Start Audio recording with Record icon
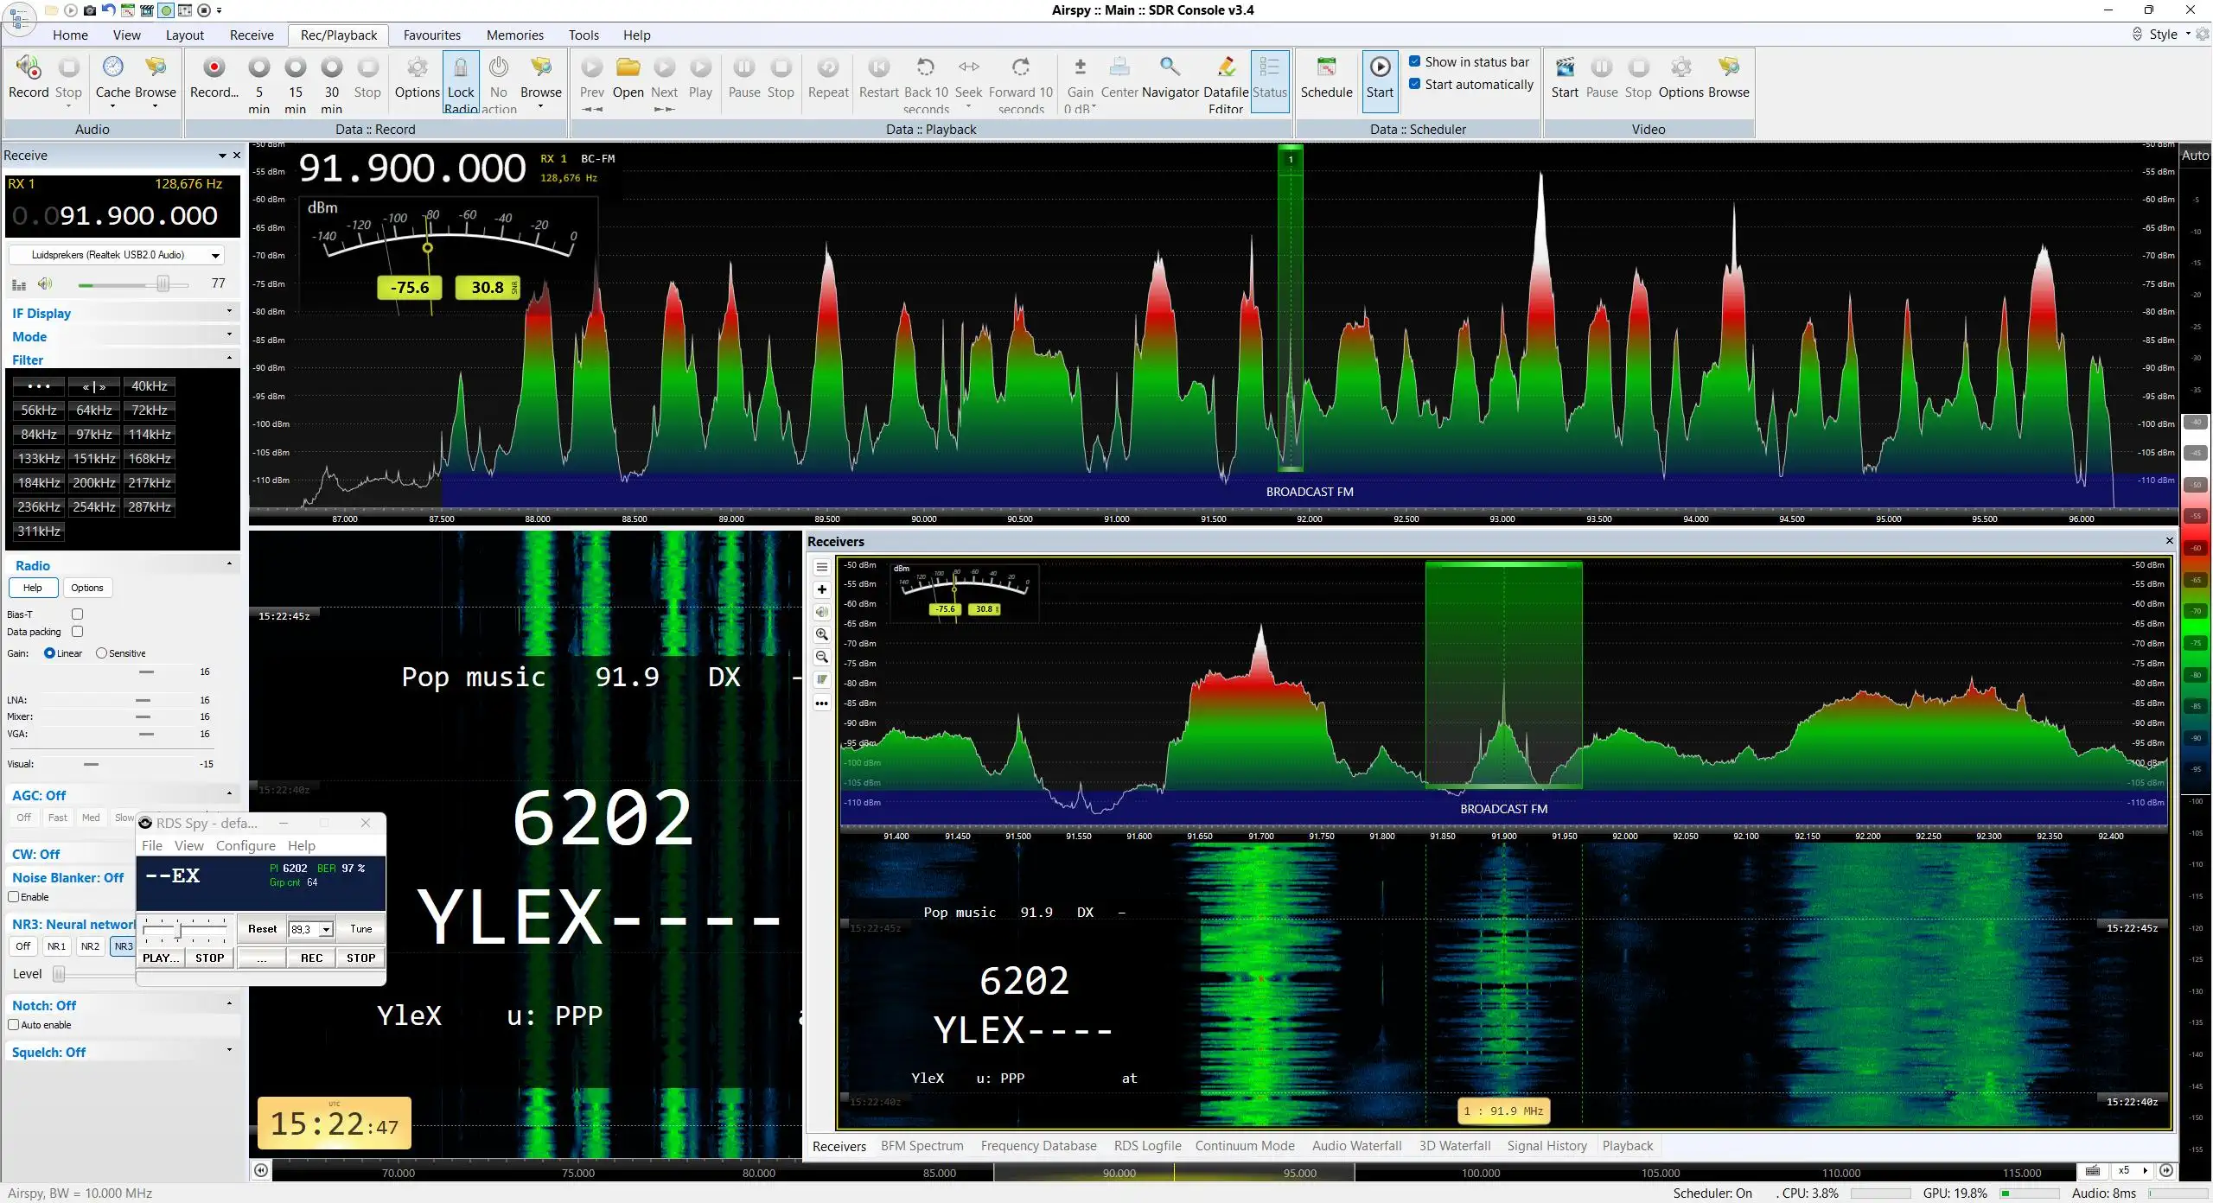 point(29,78)
